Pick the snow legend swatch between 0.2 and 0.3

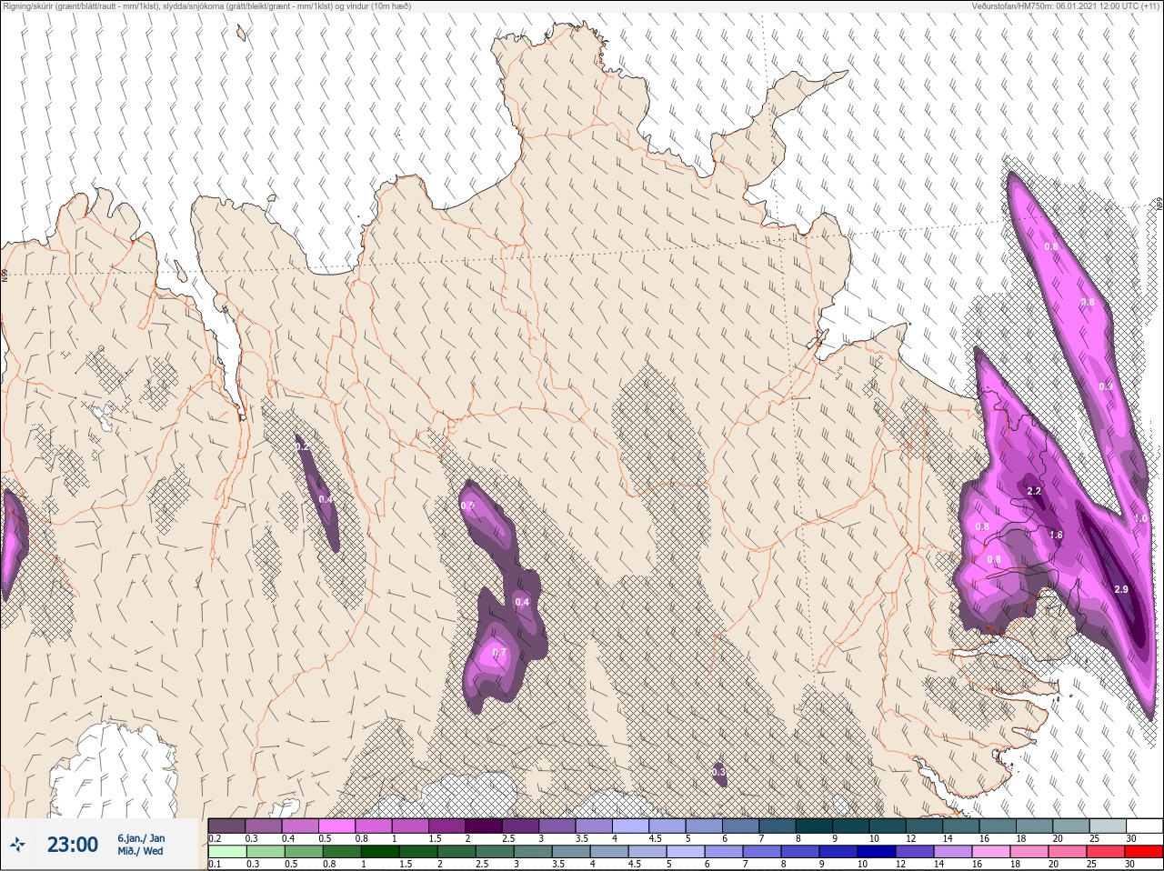(226, 826)
